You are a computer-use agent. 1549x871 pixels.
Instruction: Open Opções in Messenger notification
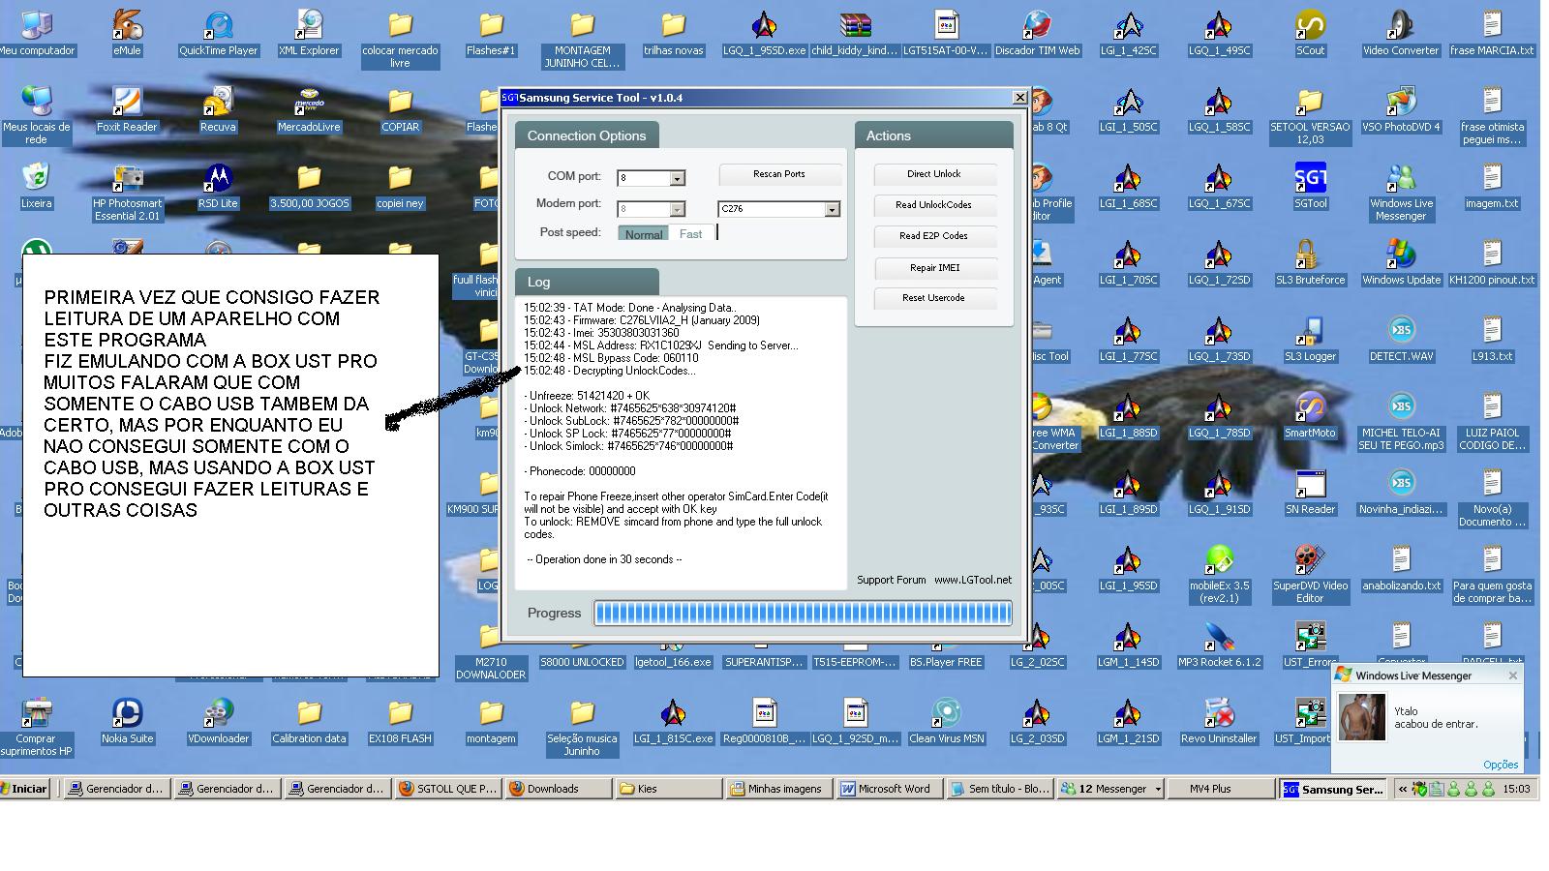click(x=1501, y=765)
